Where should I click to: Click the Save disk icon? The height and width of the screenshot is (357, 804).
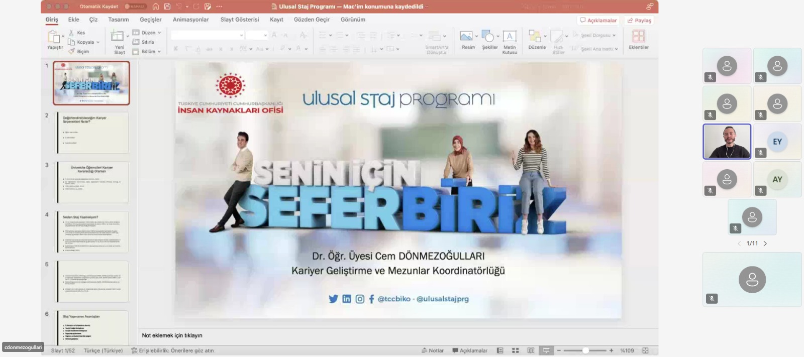point(167,7)
